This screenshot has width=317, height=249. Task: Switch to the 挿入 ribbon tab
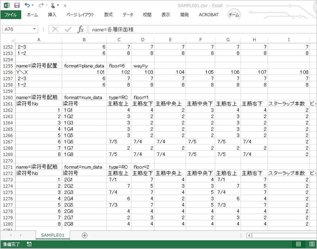(x=52, y=15)
